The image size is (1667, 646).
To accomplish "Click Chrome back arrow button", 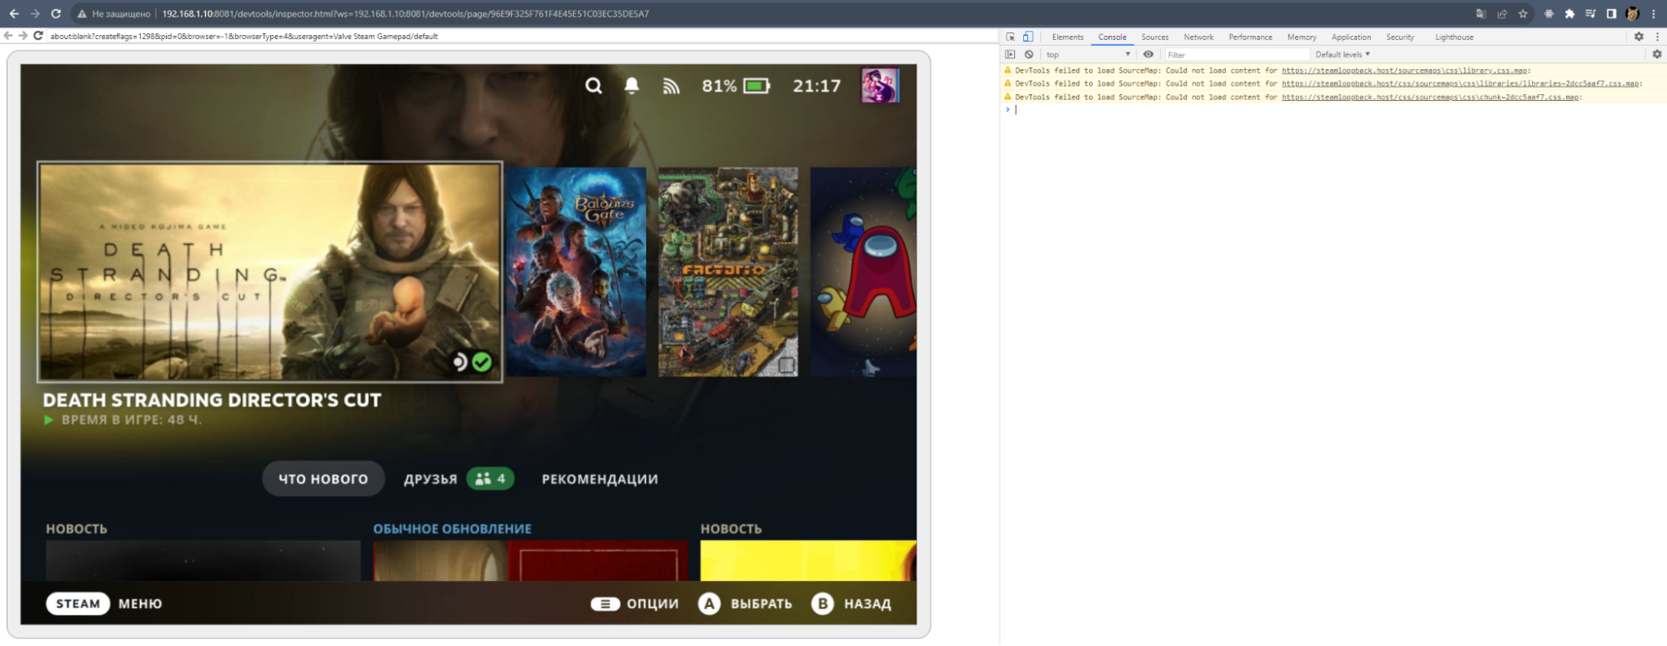I will point(14,13).
